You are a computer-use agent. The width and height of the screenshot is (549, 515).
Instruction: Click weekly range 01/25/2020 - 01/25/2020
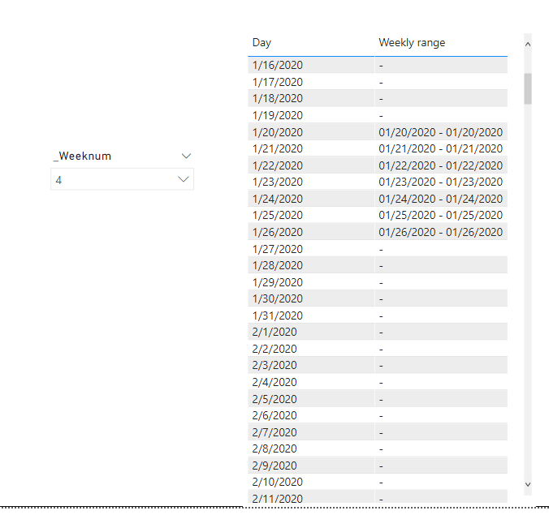click(x=440, y=215)
